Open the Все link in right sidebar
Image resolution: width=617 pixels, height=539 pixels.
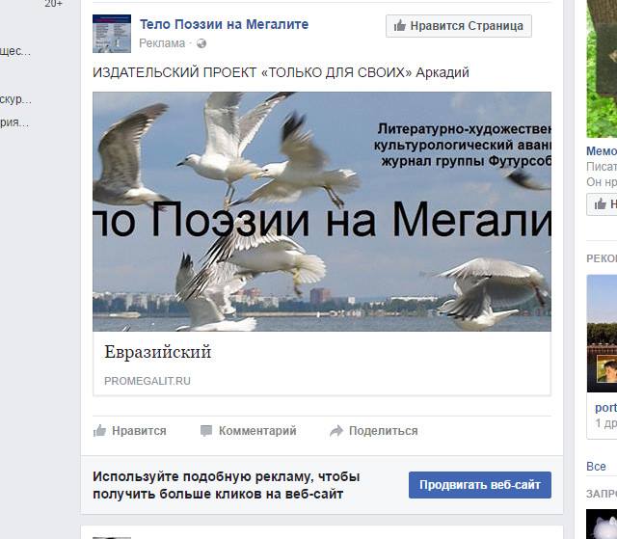coord(596,467)
